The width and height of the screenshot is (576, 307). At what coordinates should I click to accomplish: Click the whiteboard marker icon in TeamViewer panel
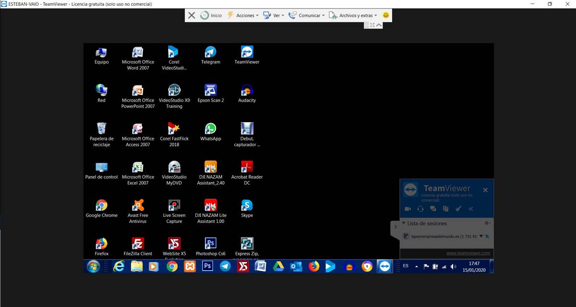tap(458, 209)
